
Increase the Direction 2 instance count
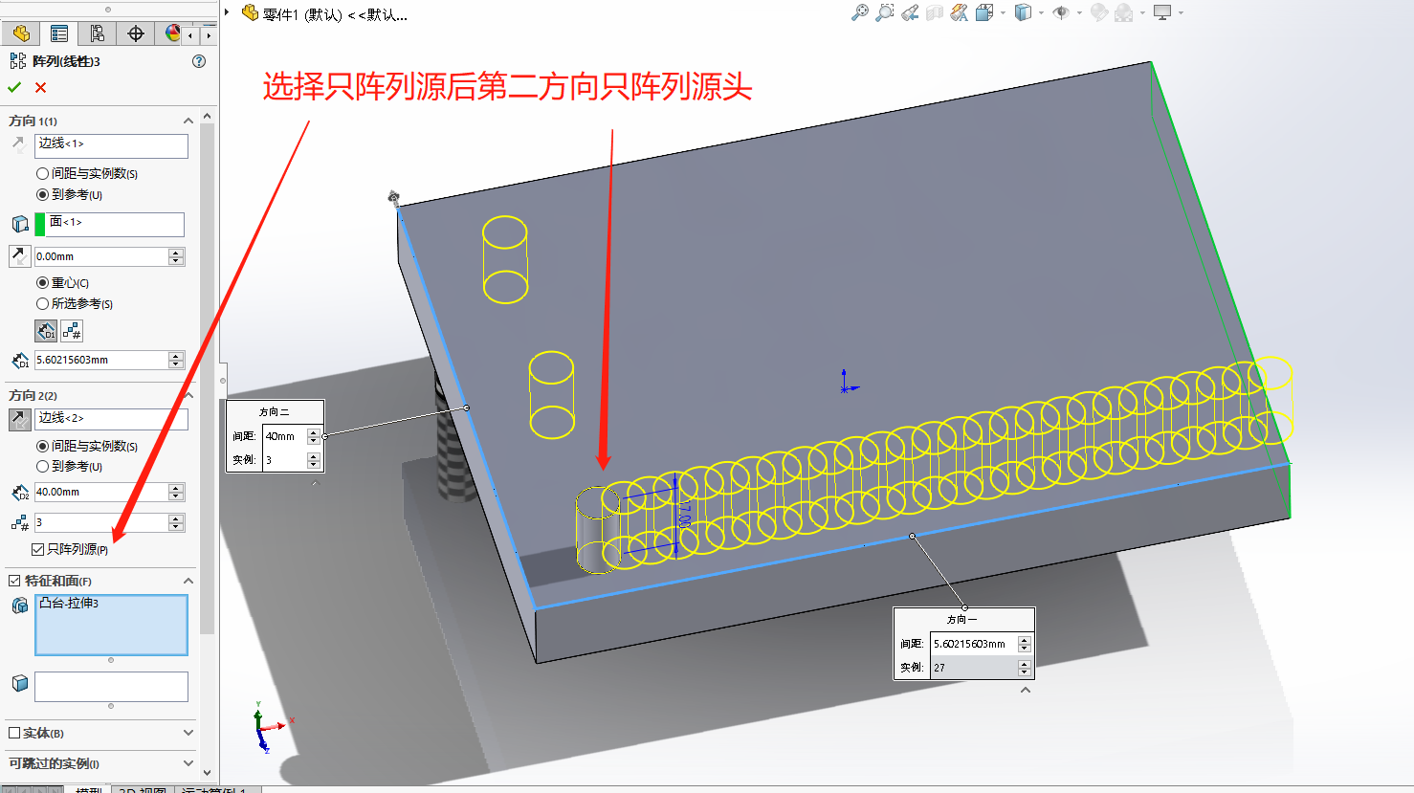click(x=176, y=518)
